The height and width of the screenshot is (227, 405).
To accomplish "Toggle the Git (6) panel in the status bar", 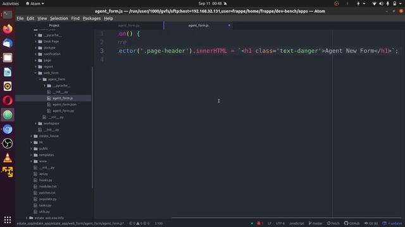I will click(x=371, y=223).
